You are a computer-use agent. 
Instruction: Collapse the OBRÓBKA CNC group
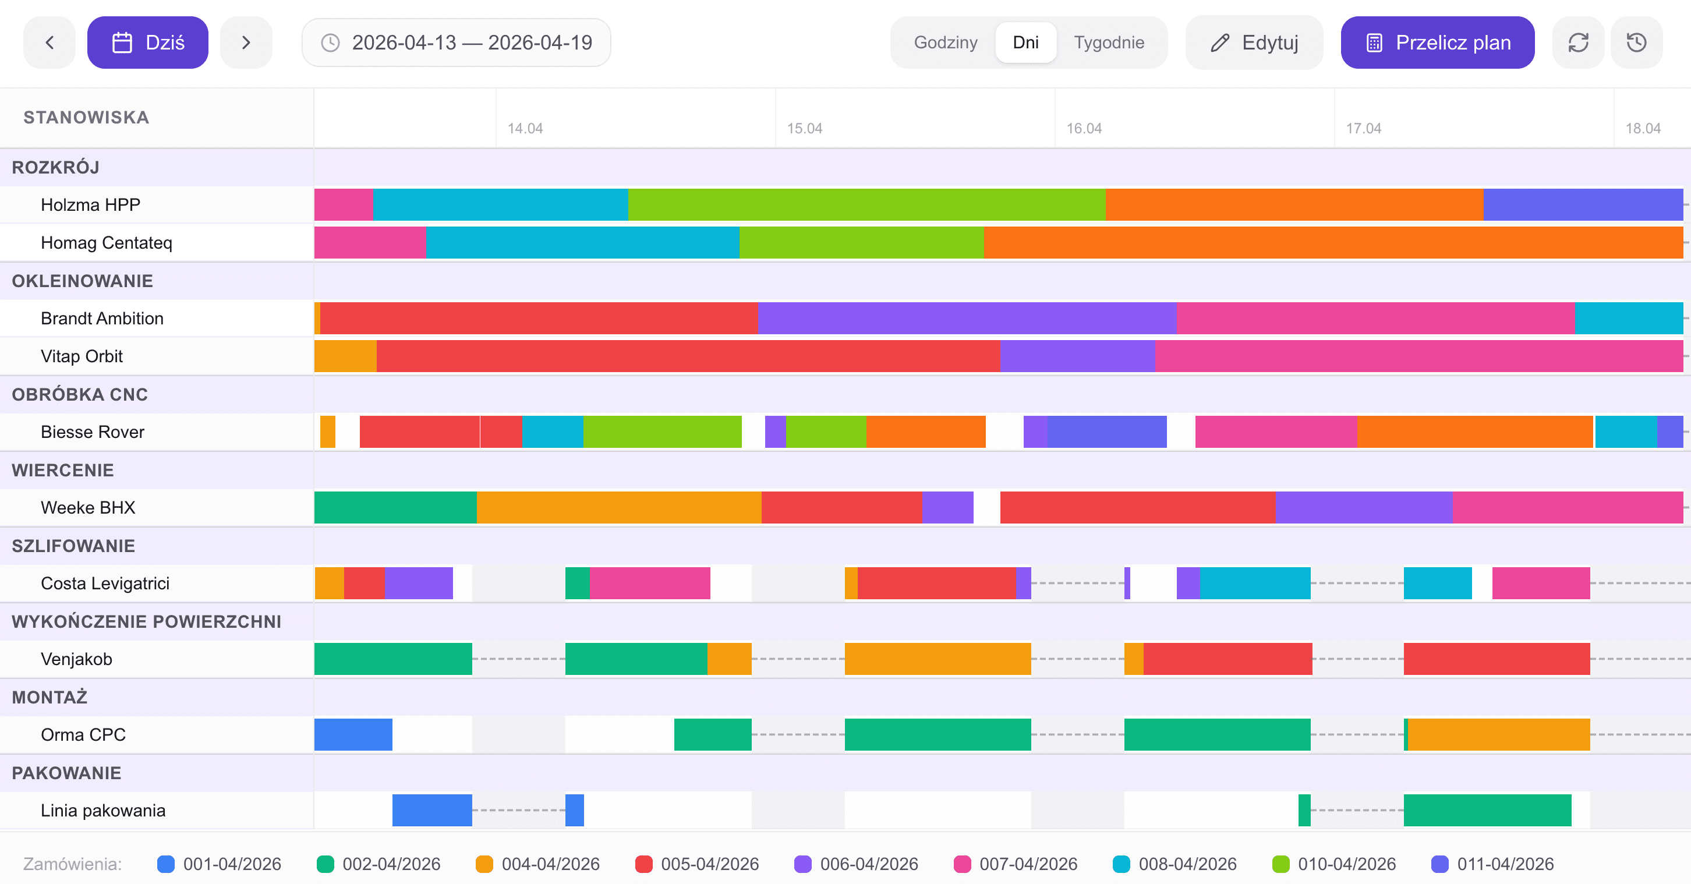click(79, 394)
